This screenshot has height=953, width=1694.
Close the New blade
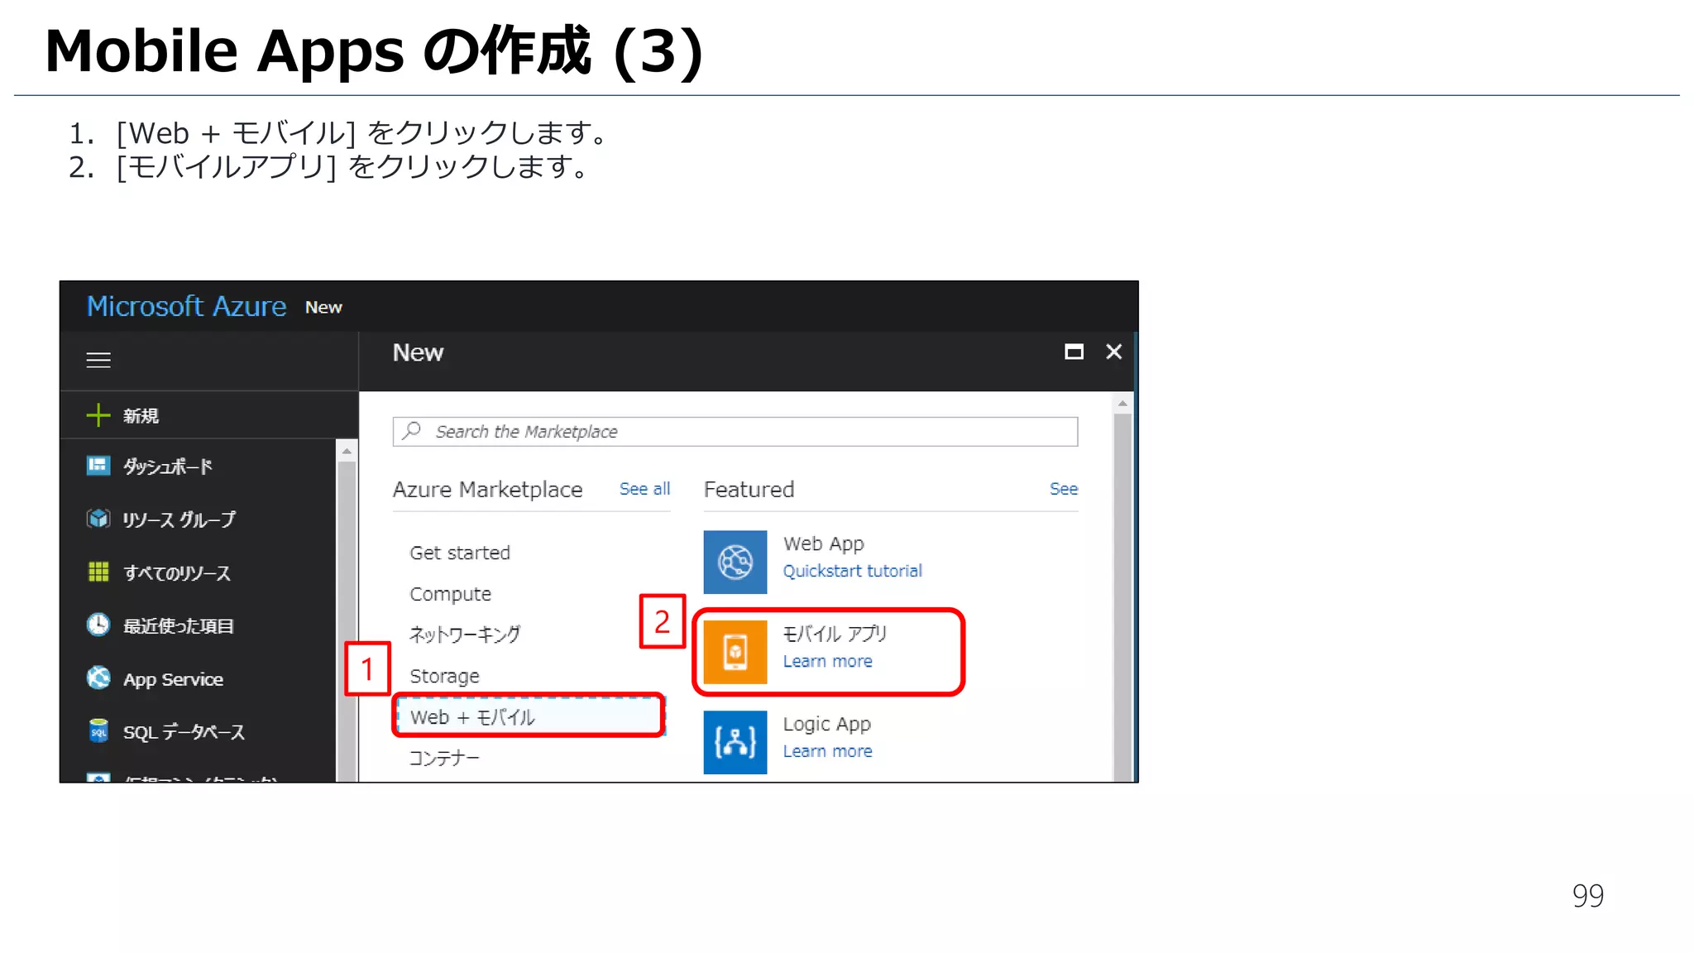coord(1114,352)
